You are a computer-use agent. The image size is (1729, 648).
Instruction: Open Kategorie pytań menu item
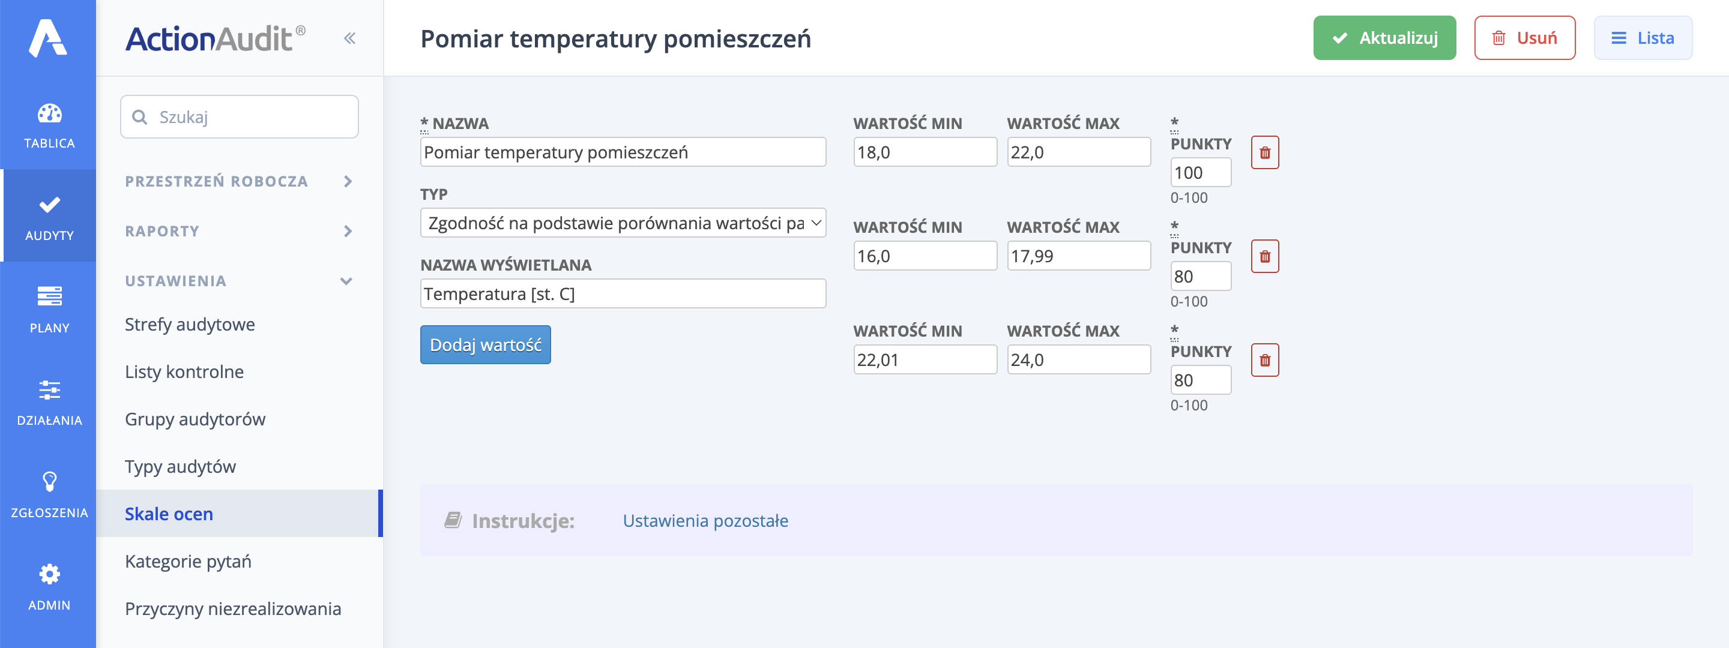click(x=188, y=561)
